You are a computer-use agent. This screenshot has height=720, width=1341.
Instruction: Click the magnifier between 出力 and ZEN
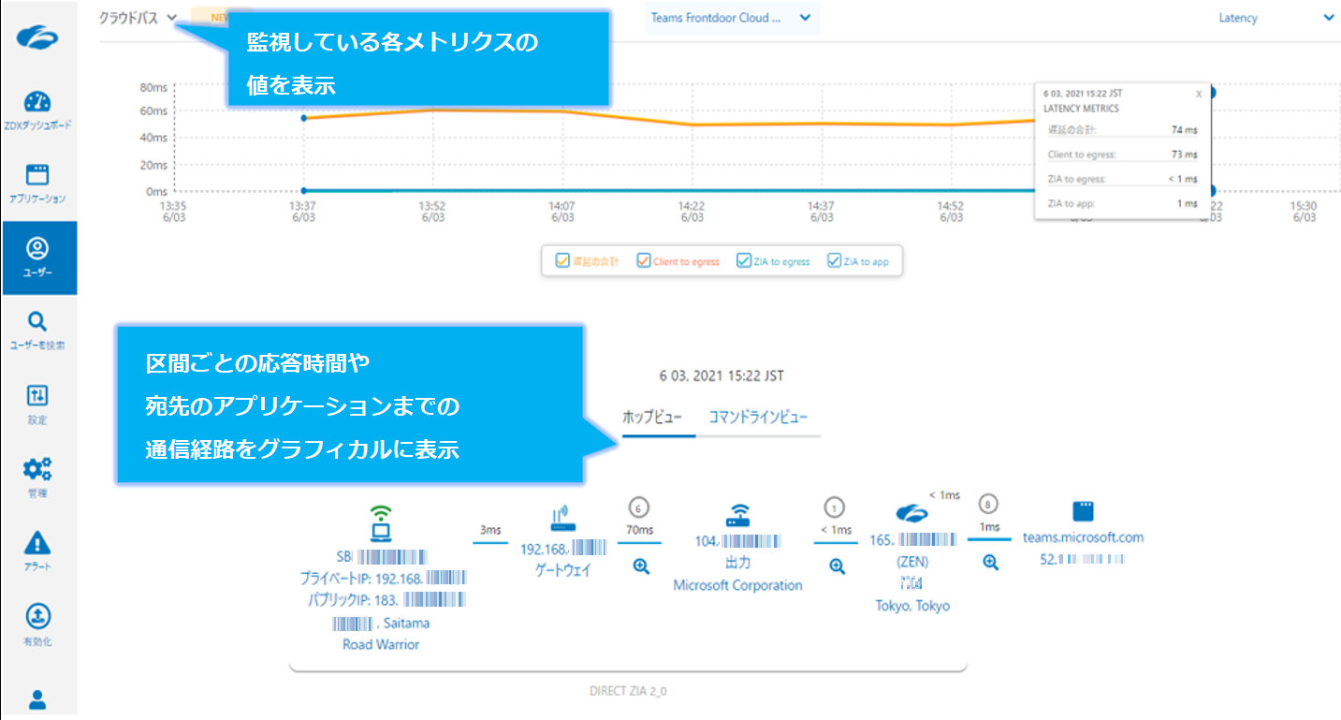[x=837, y=566]
